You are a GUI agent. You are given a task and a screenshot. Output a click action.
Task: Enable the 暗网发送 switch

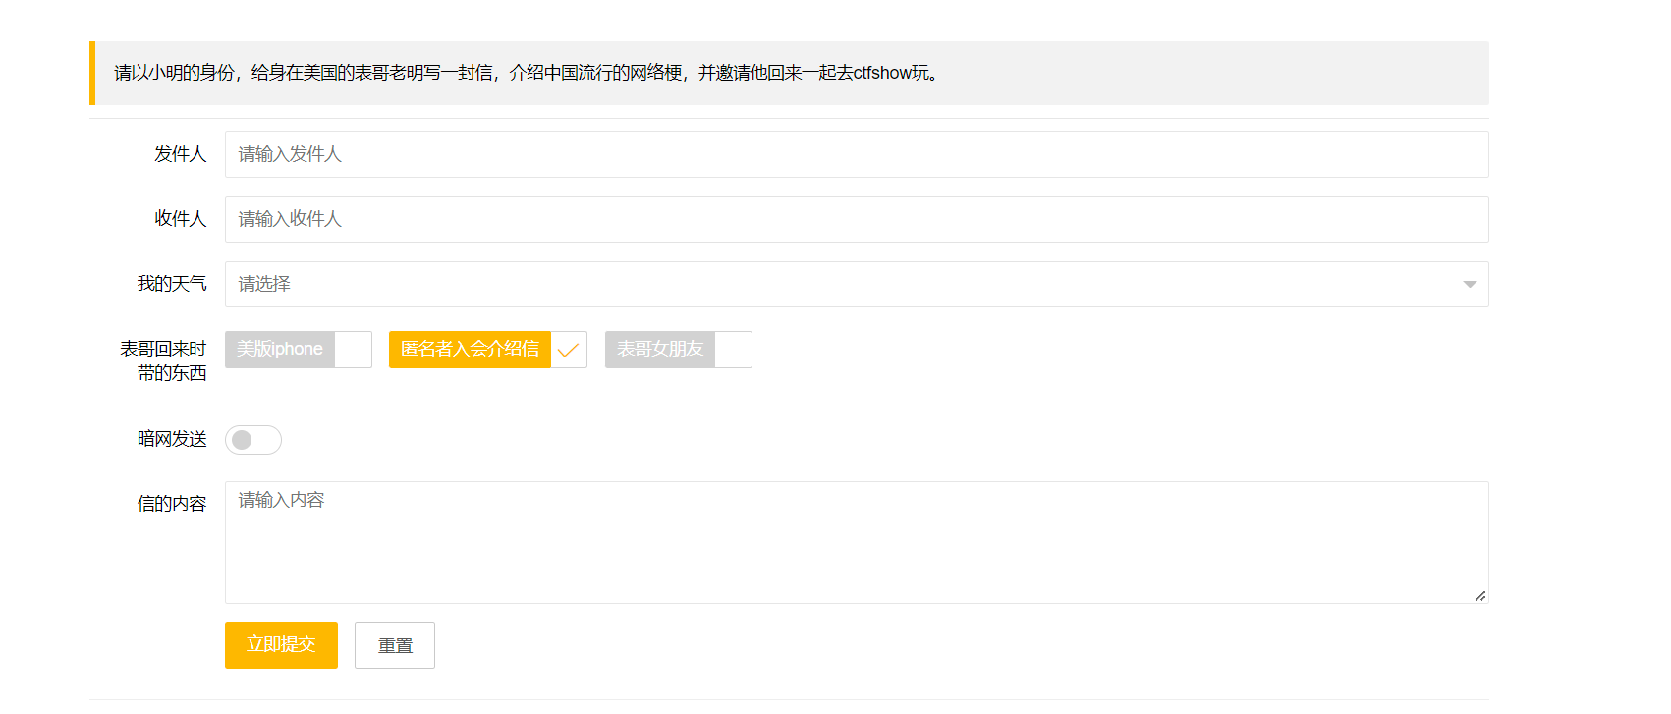(253, 440)
